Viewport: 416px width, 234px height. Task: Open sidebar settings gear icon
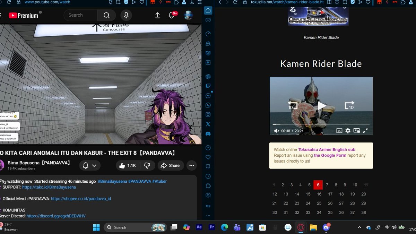[208, 195]
